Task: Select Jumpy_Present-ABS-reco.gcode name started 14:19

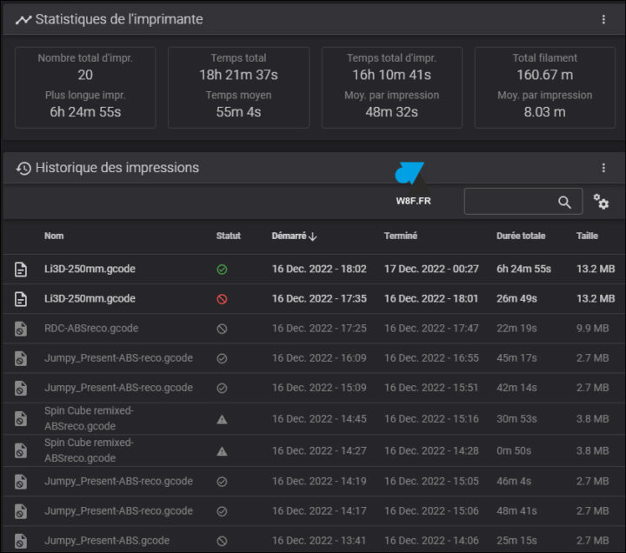Action: pos(118,481)
